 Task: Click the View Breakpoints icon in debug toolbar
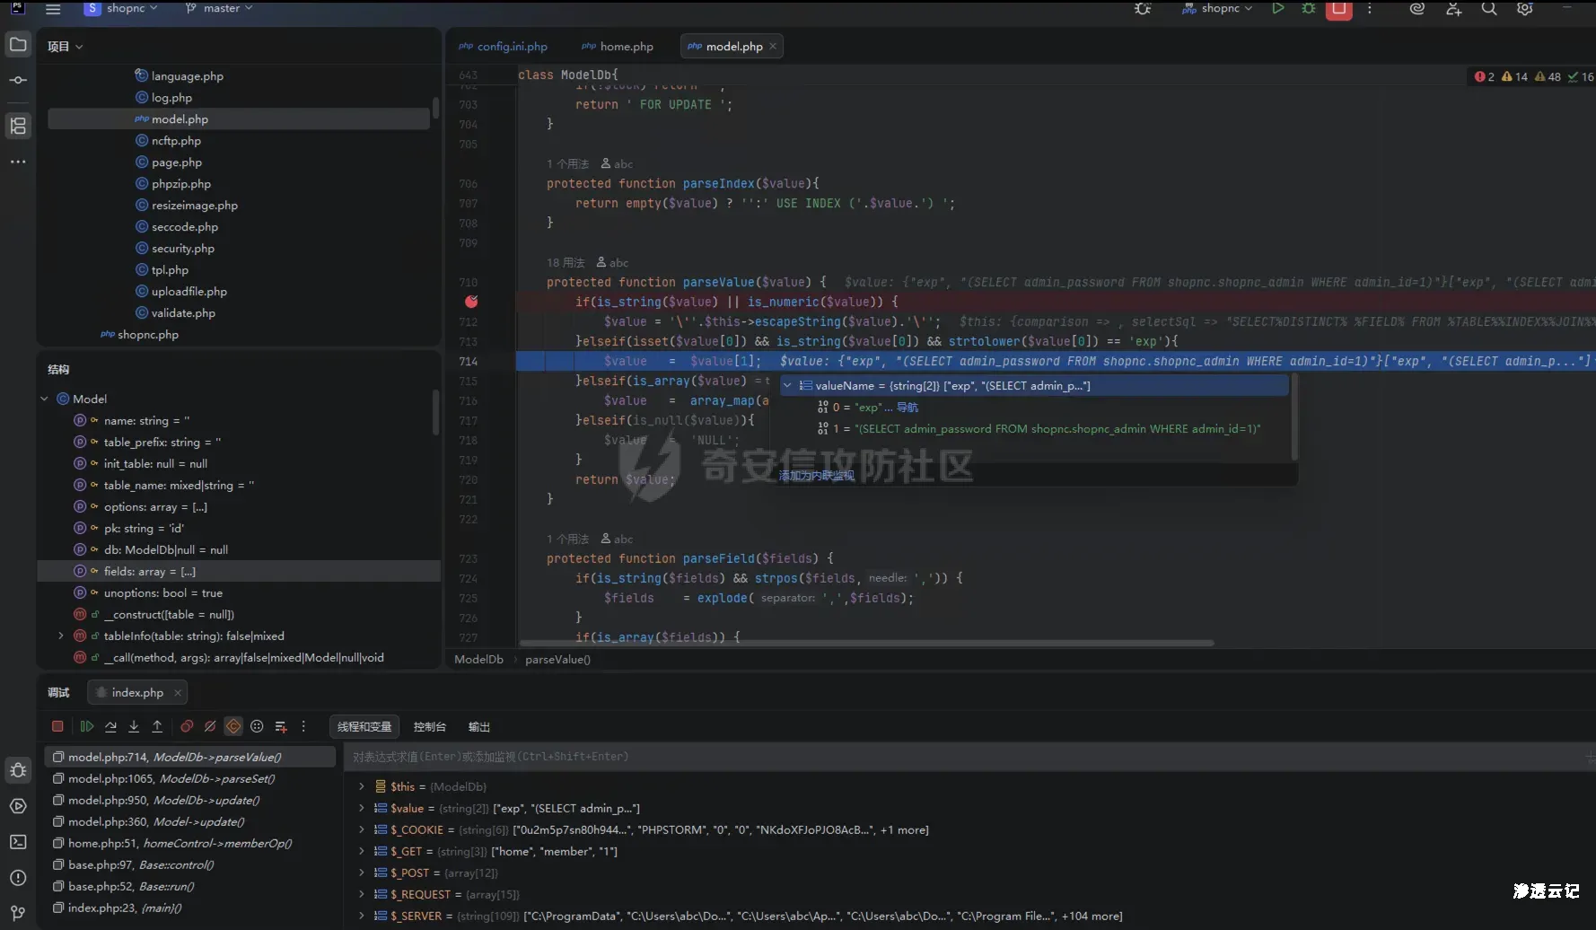click(x=187, y=726)
